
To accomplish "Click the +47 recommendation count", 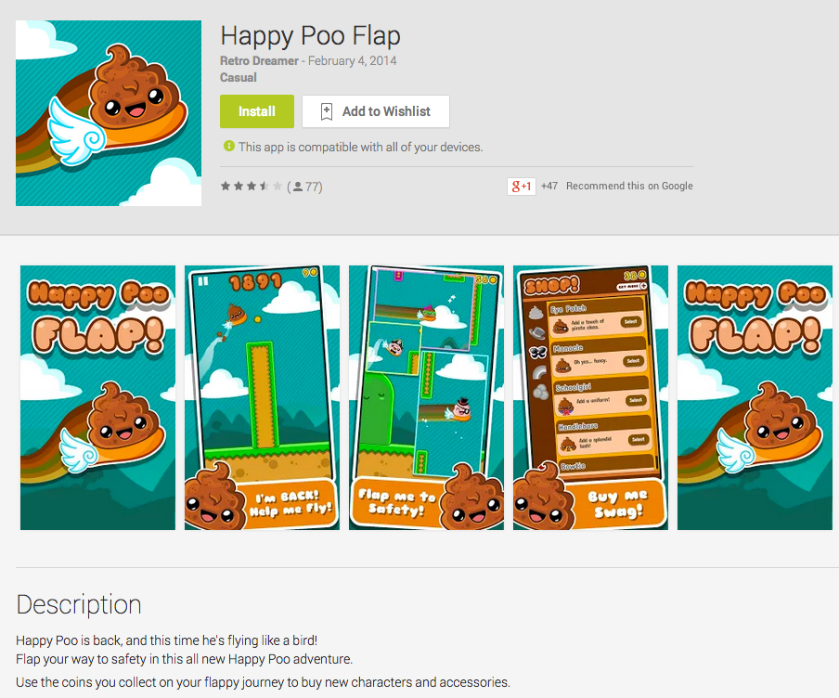I will [x=549, y=186].
